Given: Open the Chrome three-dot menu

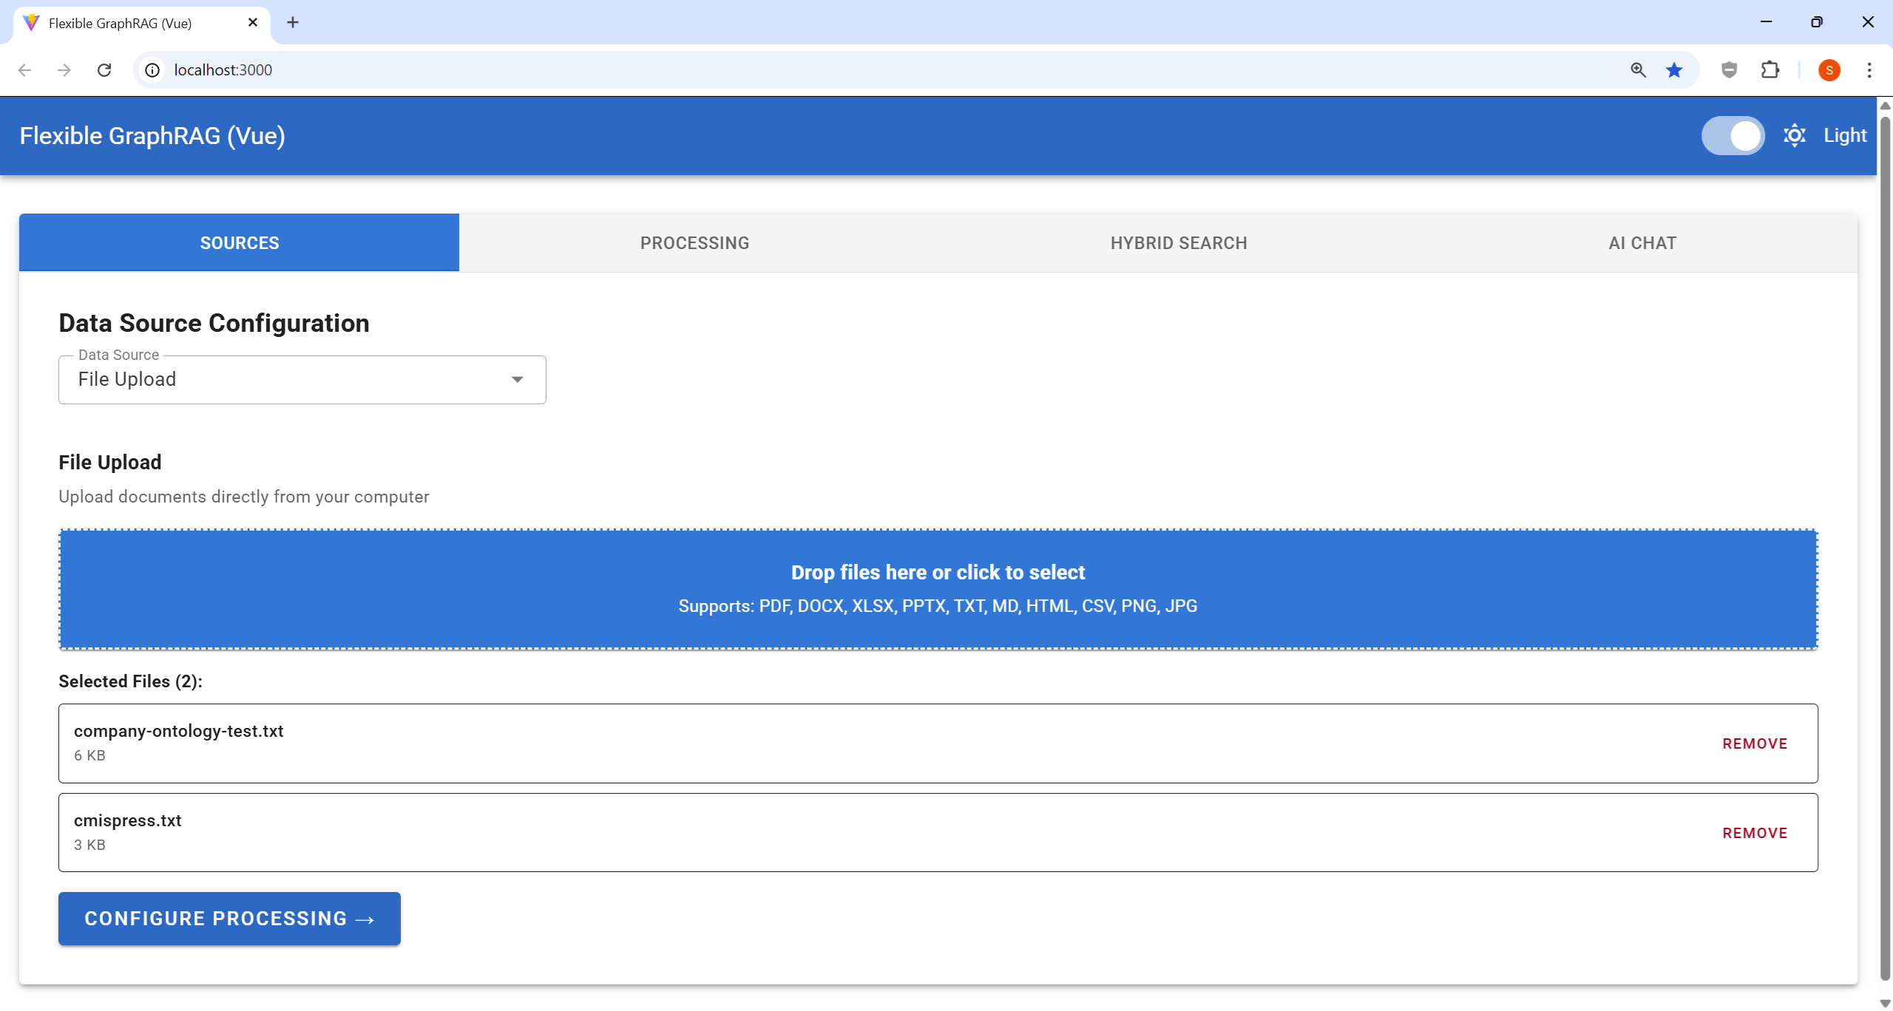Looking at the screenshot, I should pos(1869,70).
